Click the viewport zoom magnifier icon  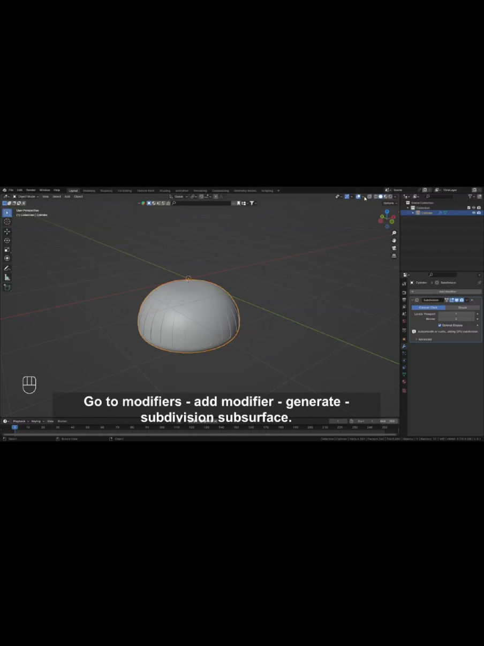394,233
